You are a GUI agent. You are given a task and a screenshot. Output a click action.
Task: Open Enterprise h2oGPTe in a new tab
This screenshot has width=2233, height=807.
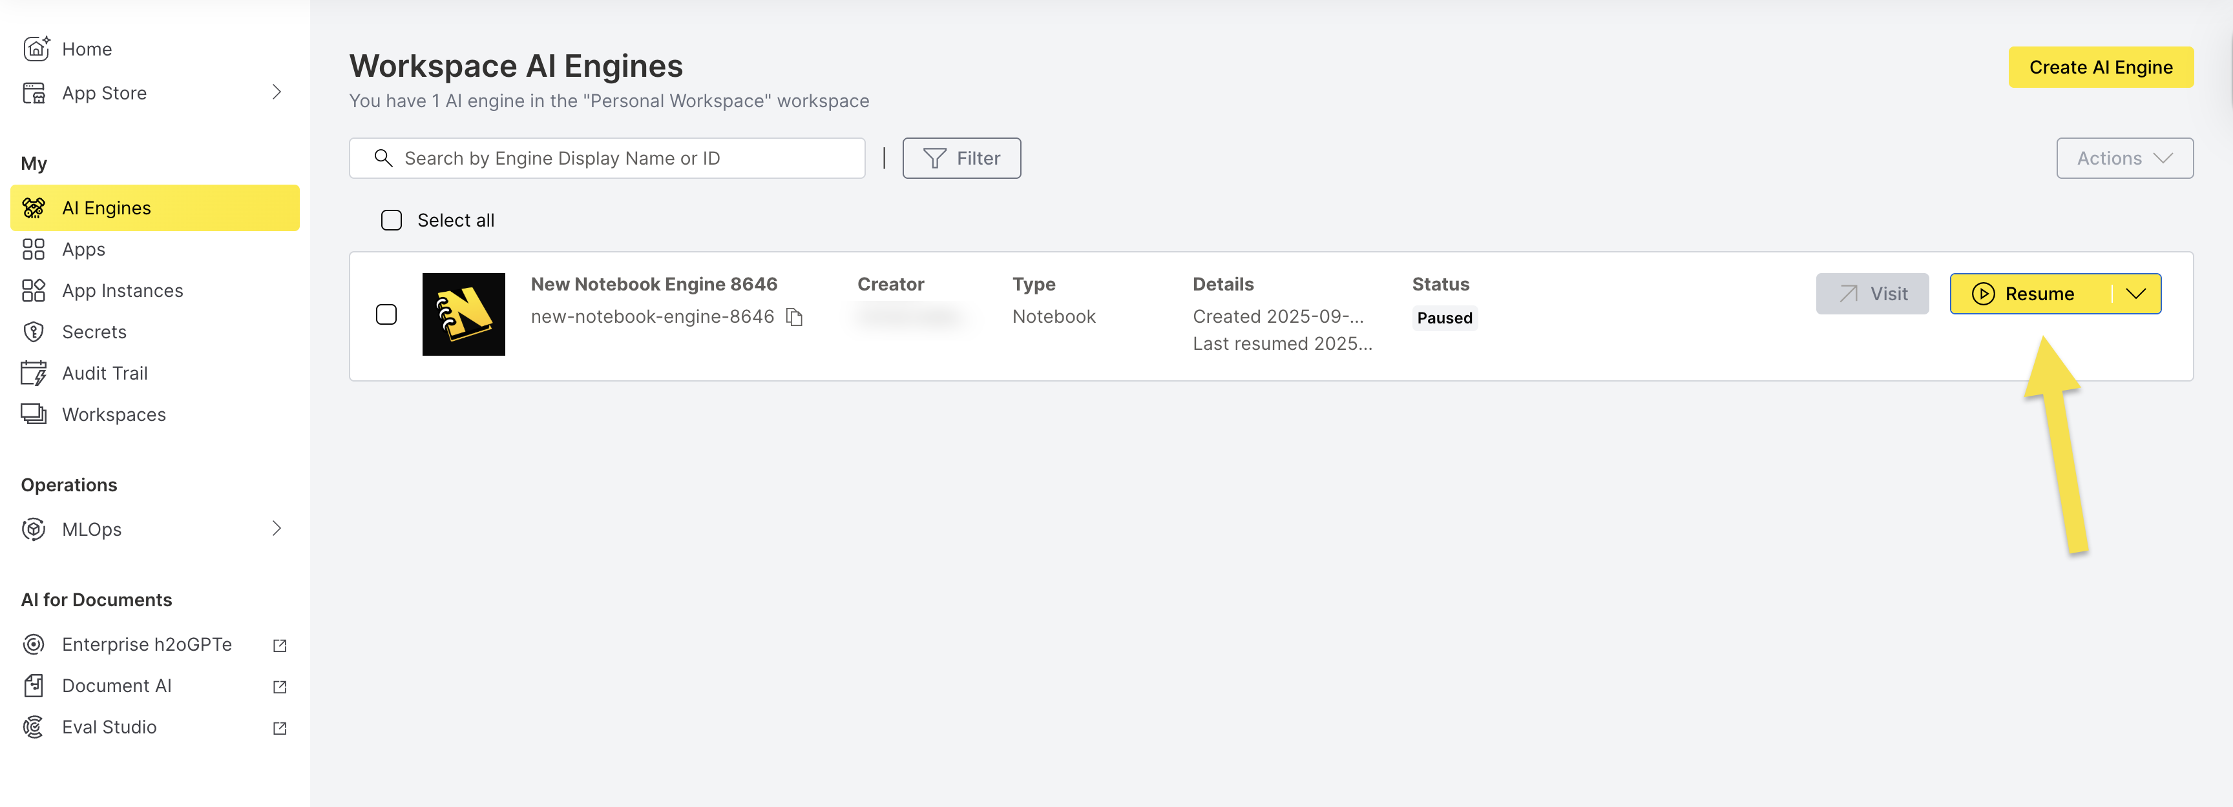(147, 644)
